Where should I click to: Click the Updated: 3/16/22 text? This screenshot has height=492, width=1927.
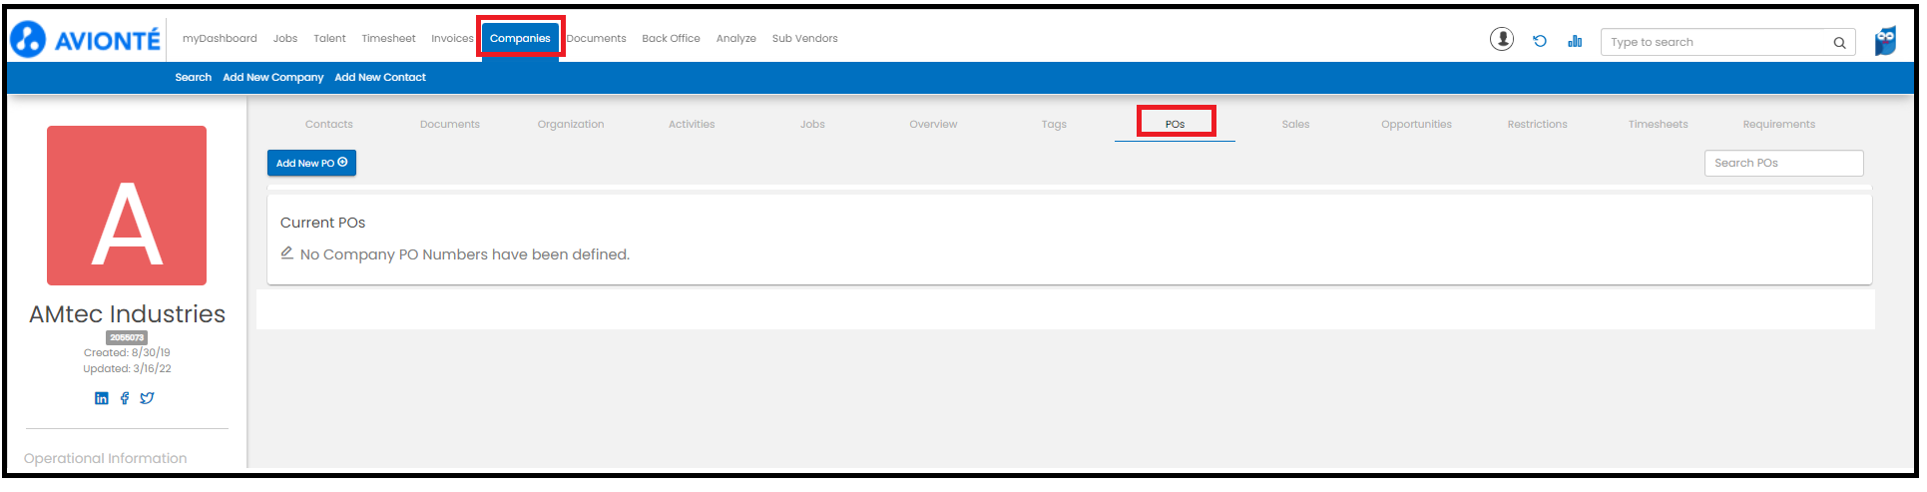(x=127, y=368)
